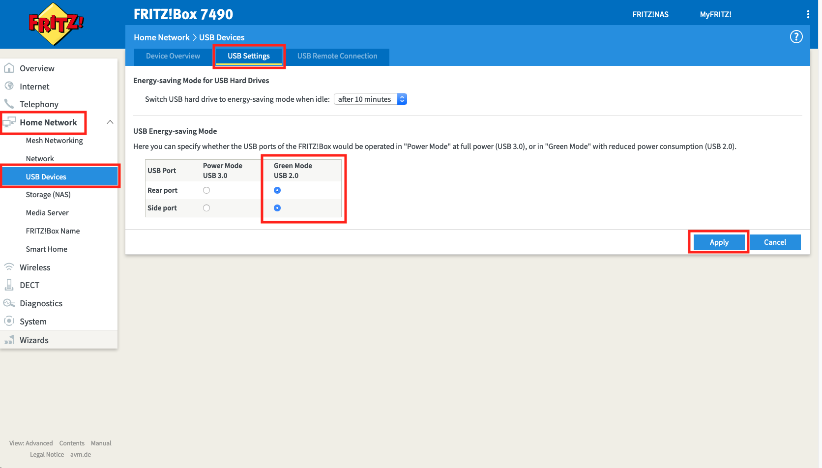Select Green Mode for Rear port

click(x=277, y=190)
